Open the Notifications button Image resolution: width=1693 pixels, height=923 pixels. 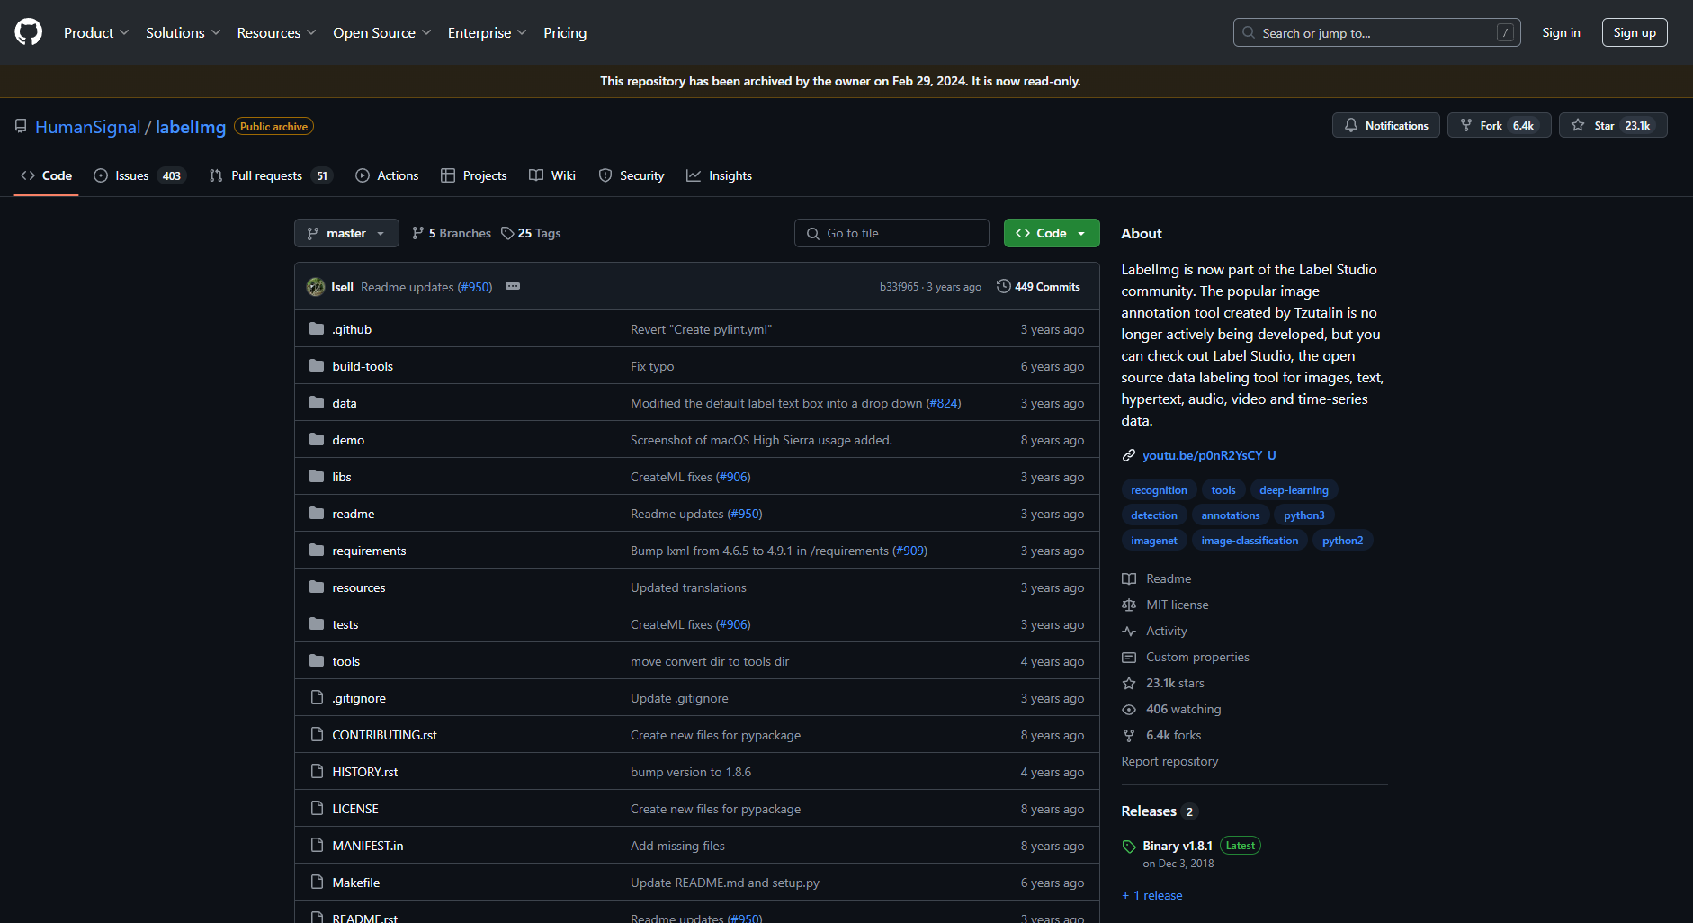point(1385,125)
